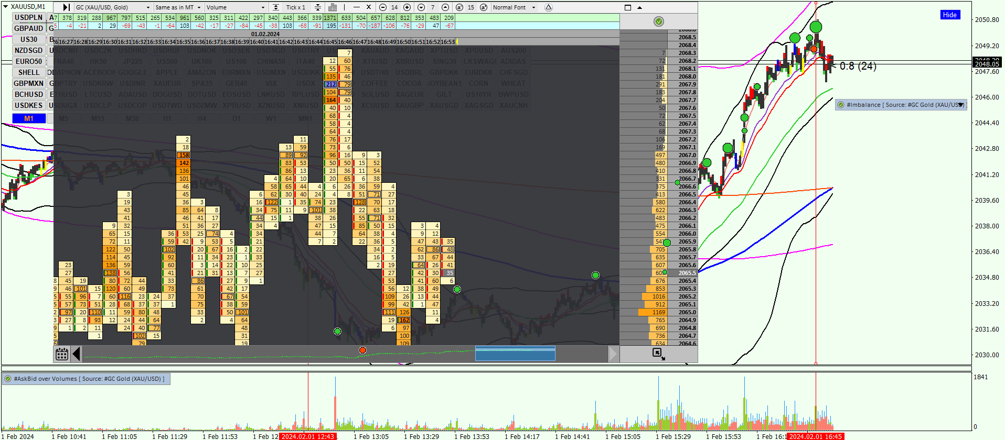Select the USDPLN symbol button
Image resolution: width=1005 pixels, height=440 pixels.
pos(29,17)
